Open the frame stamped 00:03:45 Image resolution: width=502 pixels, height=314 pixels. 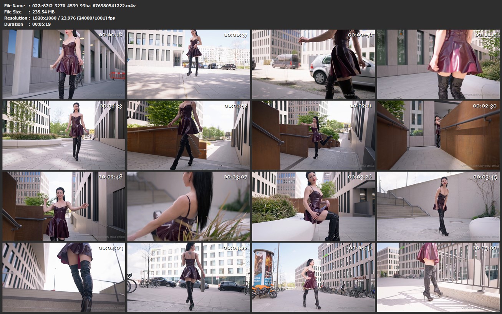pos(438,206)
